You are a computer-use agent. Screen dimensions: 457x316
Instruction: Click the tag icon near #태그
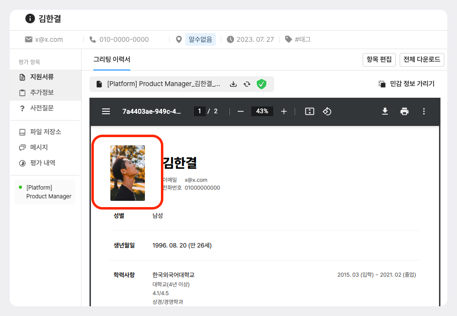click(288, 39)
